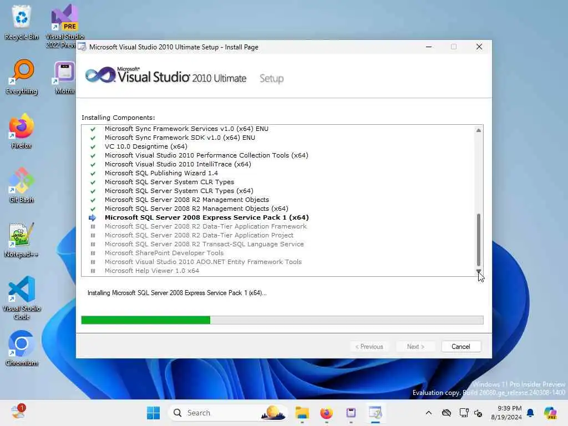Screen dimensions: 568x426
Task: Click the checkmark beside Microsoft SQL Publishing Wizard 1.4
Action: (x=93, y=174)
